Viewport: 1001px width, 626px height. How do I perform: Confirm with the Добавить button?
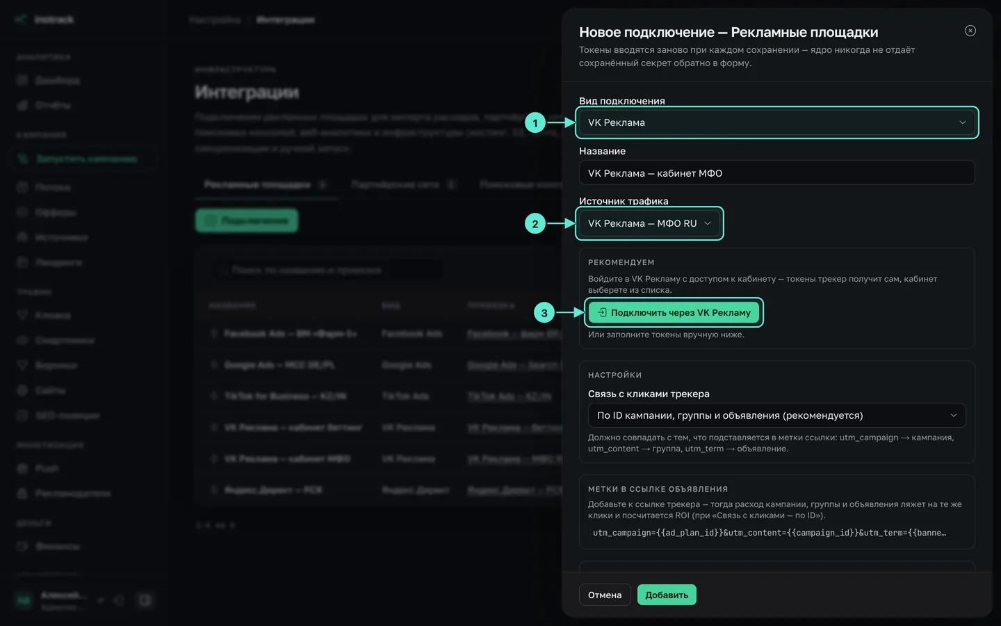tap(667, 595)
